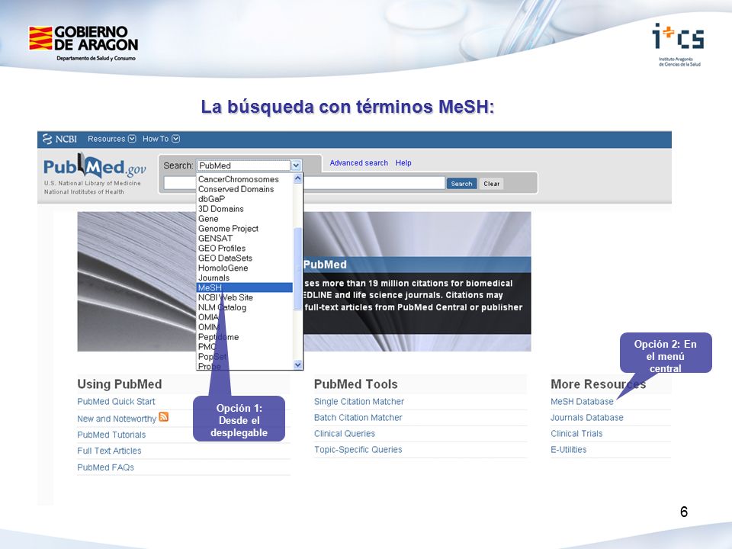Select the highlighted MeSH list entry

(245, 287)
